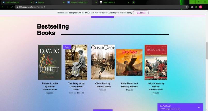Image resolution: width=208 pixels, height=111 pixels.
Task: Open a new tab with the plus button
Action: pos(134,2)
